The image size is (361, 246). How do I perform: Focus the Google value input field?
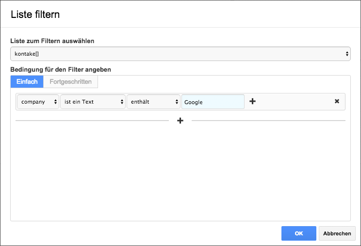pos(213,102)
